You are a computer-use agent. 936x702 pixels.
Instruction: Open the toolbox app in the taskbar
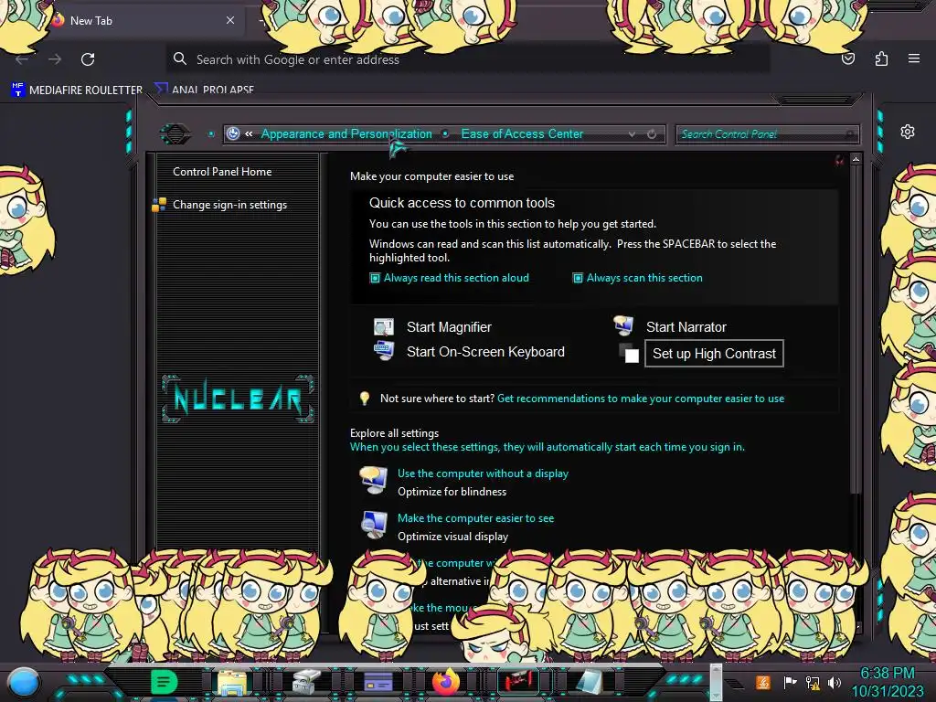[306, 682]
